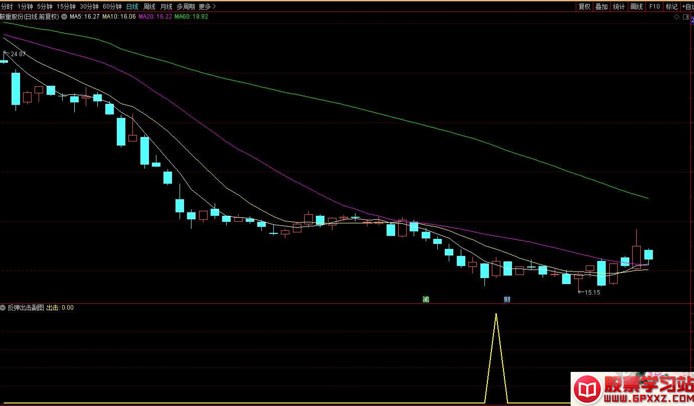
Task: Open F10 company information
Action: [x=654, y=7]
